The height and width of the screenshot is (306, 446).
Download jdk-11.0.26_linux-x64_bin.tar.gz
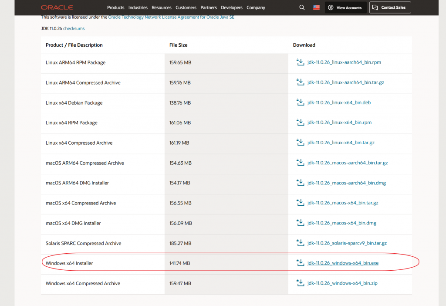[x=341, y=143]
